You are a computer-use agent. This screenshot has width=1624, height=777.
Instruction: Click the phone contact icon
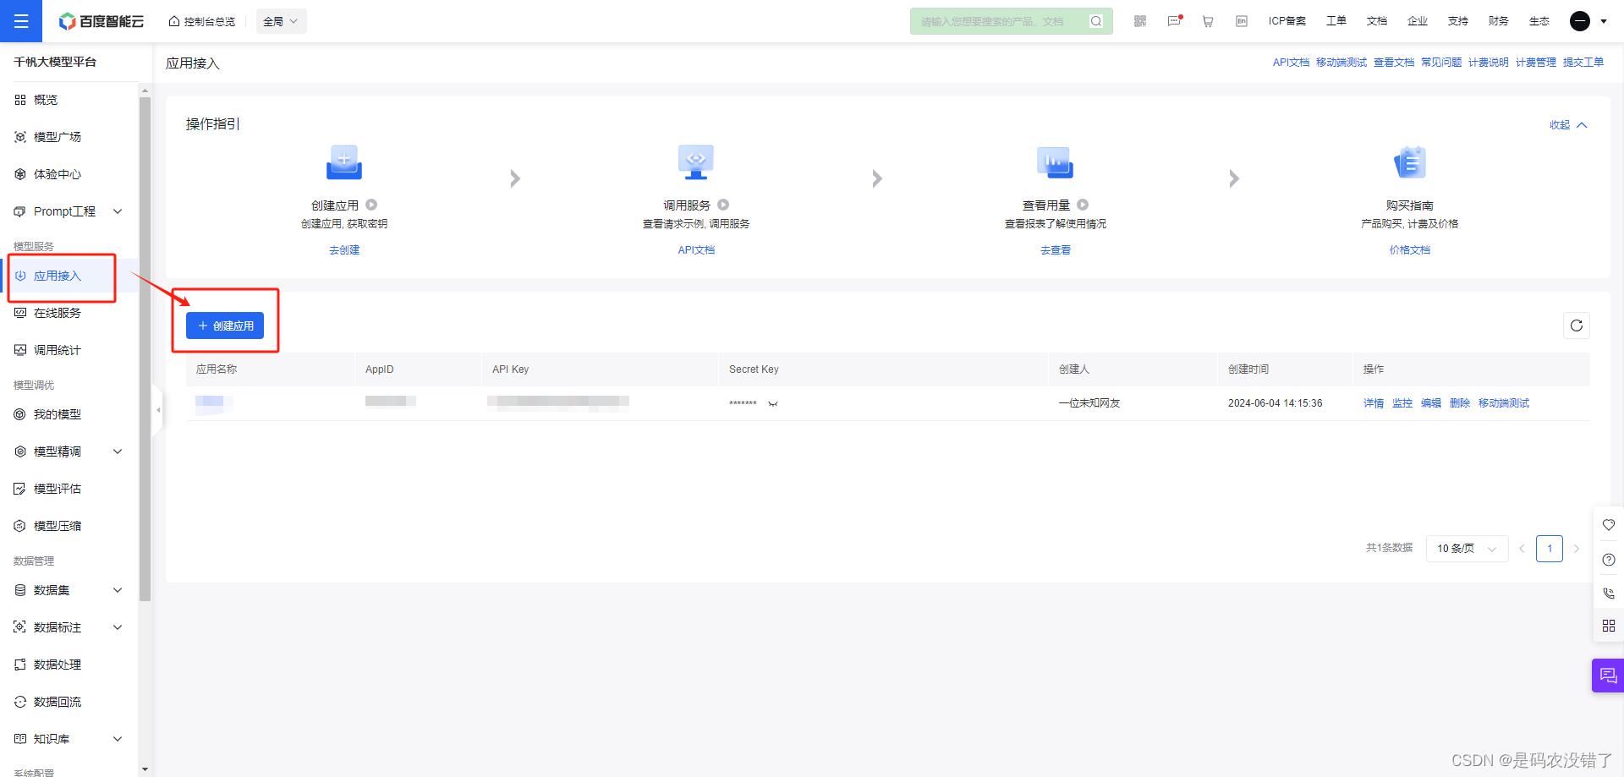[1609, 593]
